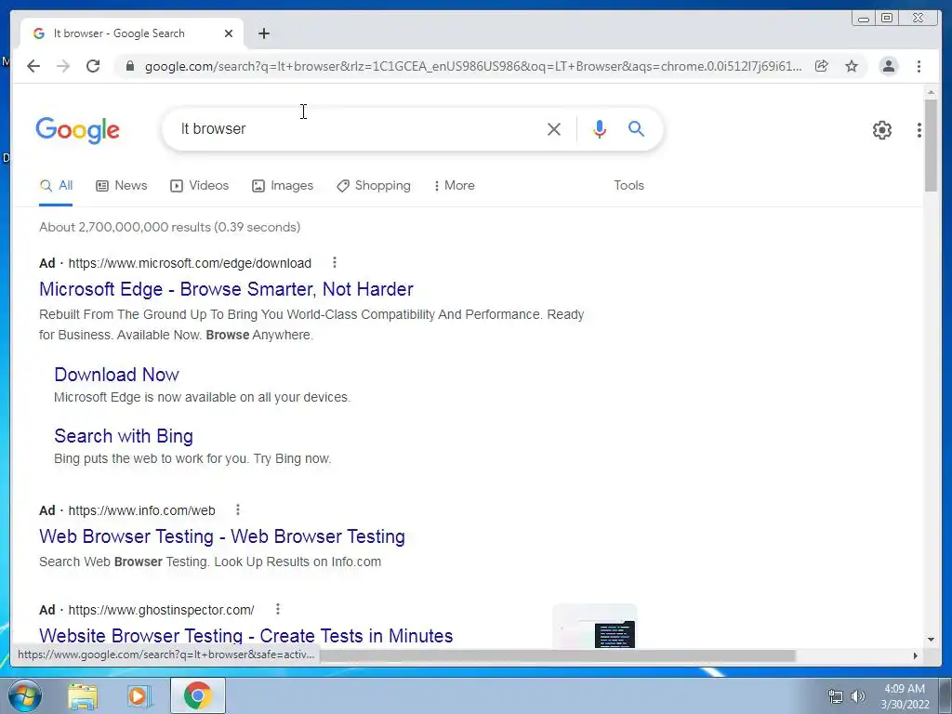Click the microsoft.com/edge/download URL text
This screenshot has width=952, height=714.
(190, 263)
